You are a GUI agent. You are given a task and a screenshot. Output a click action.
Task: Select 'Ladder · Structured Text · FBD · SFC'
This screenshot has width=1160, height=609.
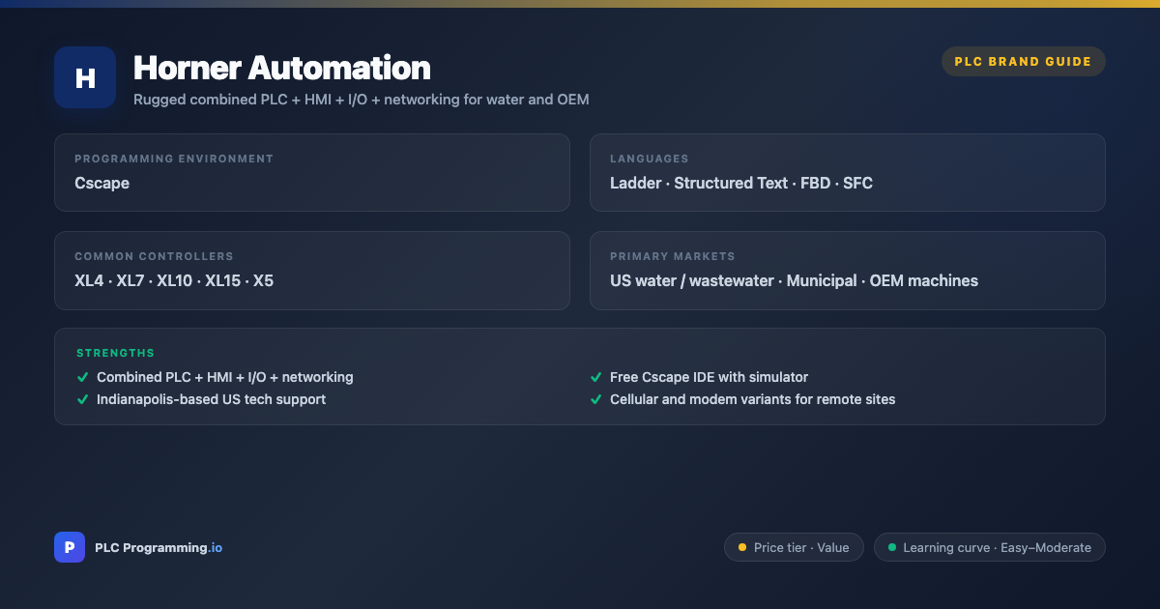point(741,183)
